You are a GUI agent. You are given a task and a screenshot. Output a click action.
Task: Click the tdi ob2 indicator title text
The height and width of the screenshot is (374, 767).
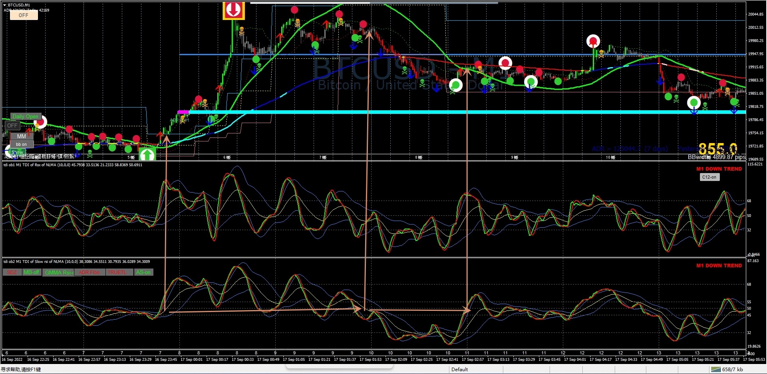[77, 262]
